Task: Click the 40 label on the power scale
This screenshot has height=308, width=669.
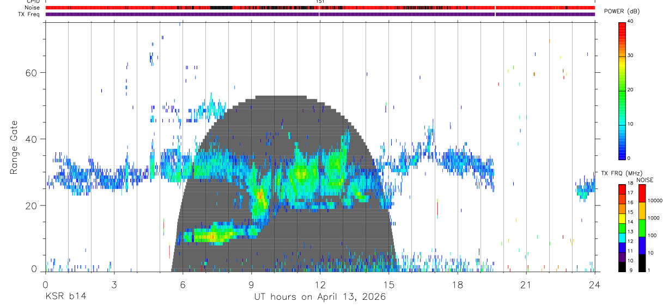Action: (x=630, y=22)
